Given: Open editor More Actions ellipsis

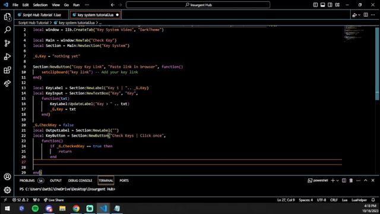Looking at the screenshot, I should (373, 15).
